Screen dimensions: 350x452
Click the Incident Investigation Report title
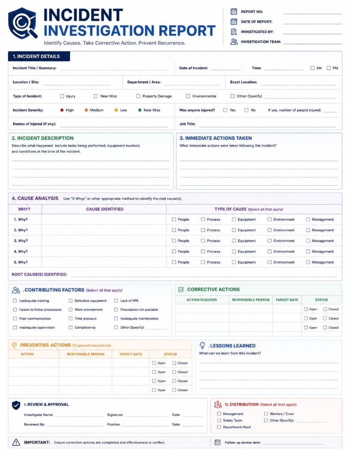click(x=129, y=23)
